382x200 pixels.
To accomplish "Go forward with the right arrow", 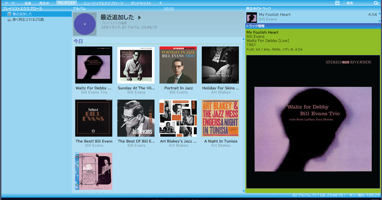I will pyautogui.click(x=13, y=3).
